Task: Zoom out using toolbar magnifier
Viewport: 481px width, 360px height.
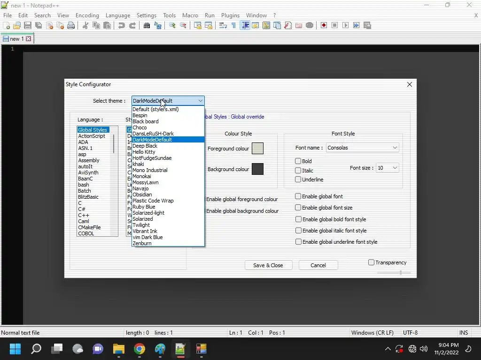Action: coord(183,25)
